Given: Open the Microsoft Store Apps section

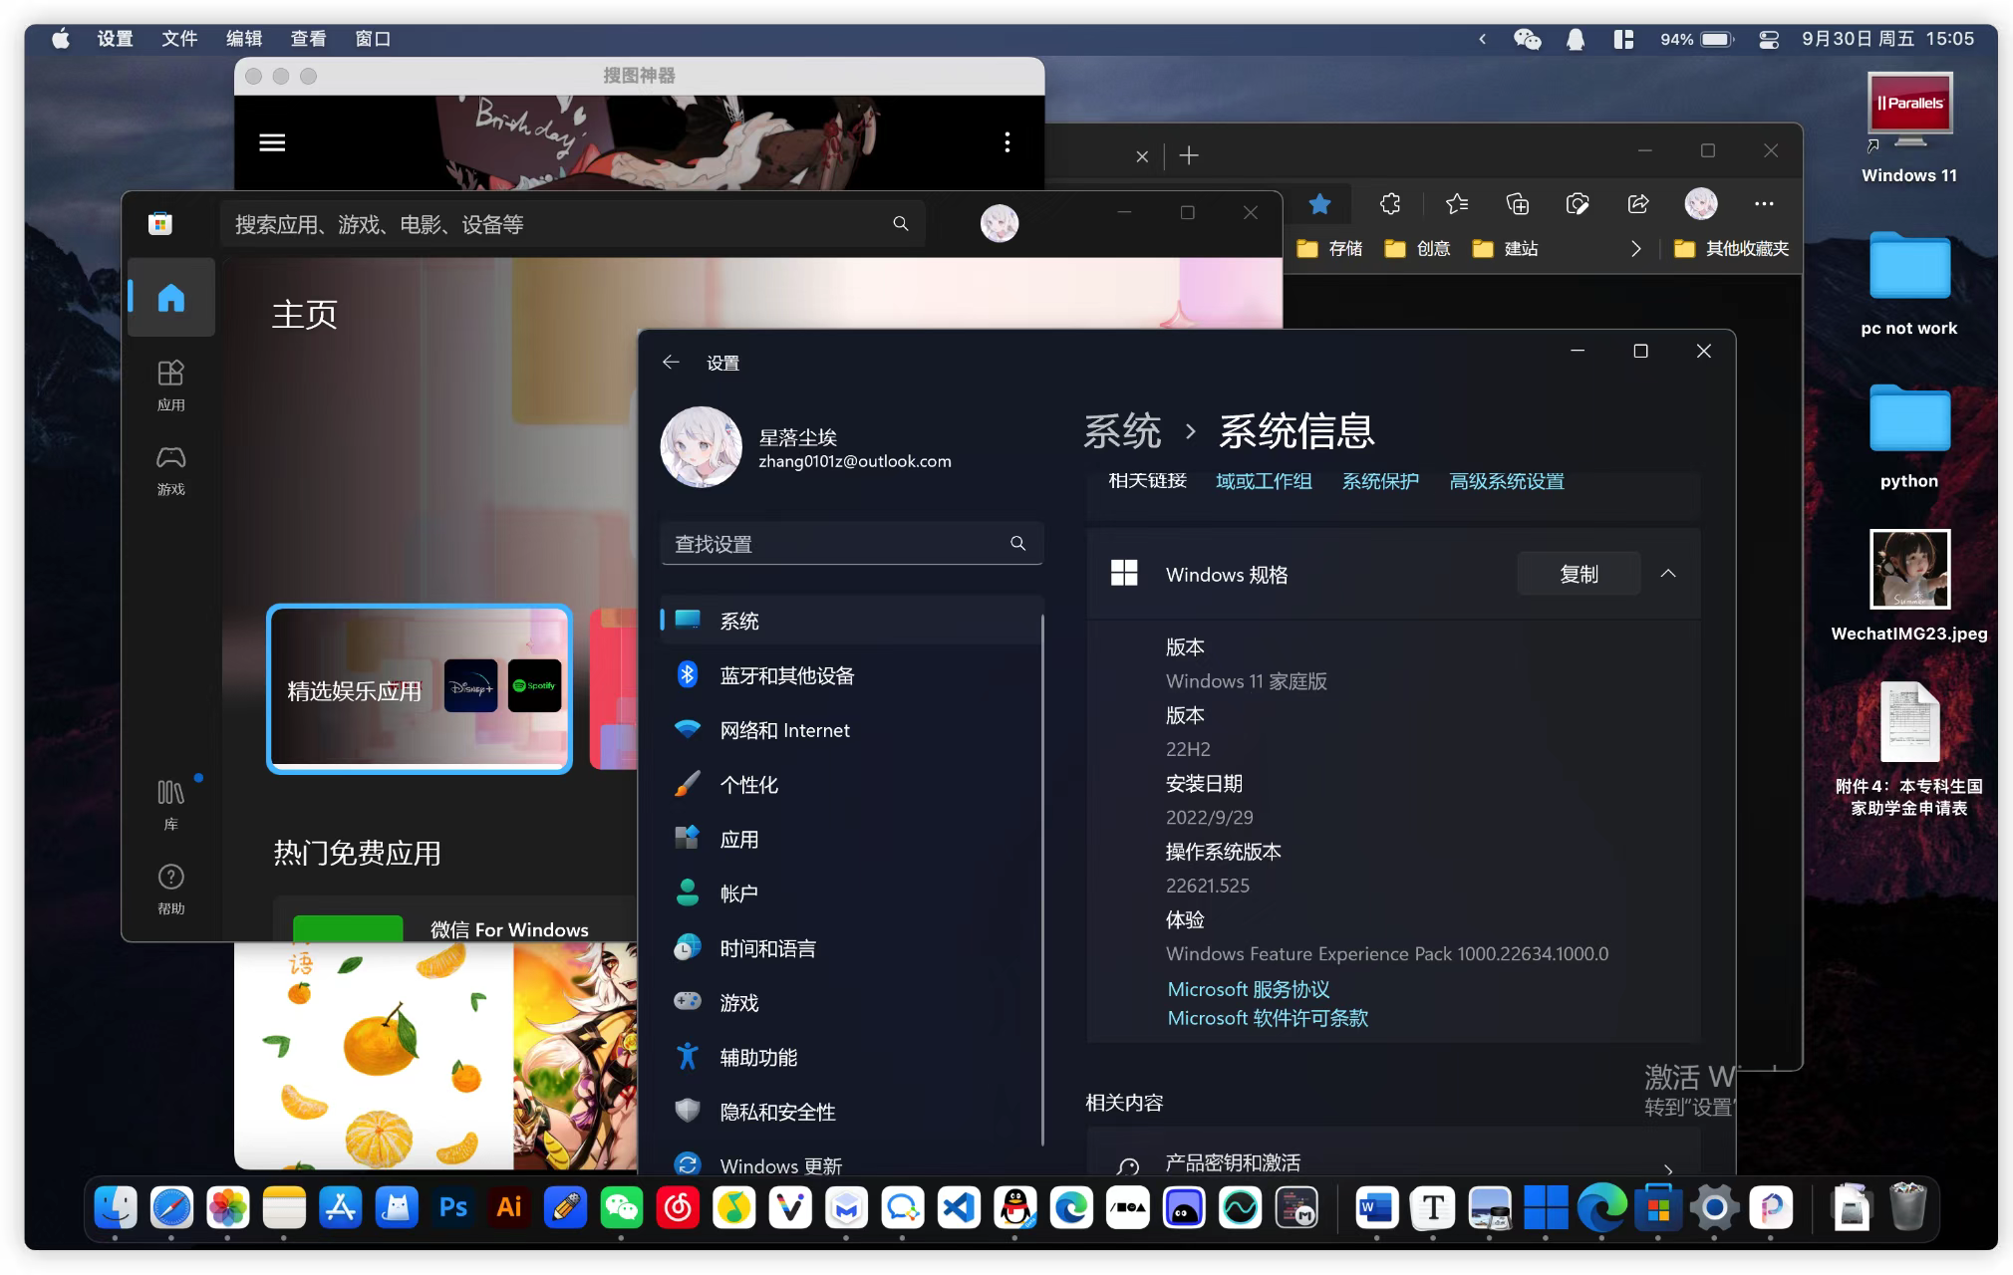Looking at the screenshot, I should click(170, 383).
